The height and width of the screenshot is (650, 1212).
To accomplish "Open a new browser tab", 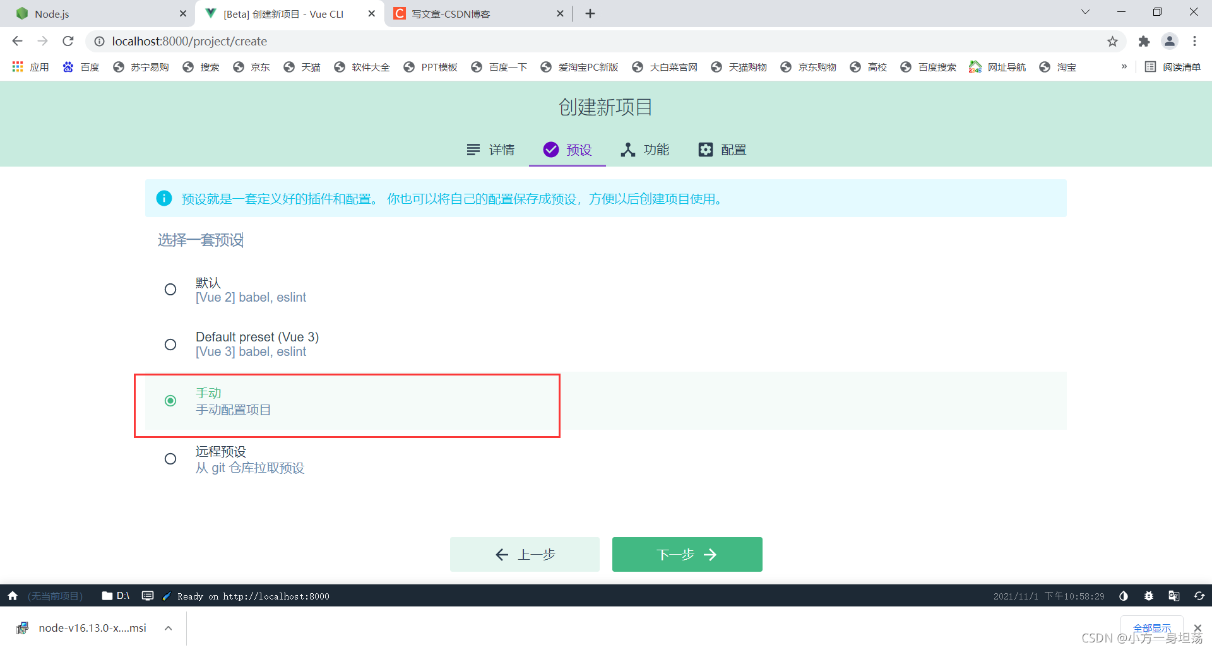I will (x=590, y=14).
